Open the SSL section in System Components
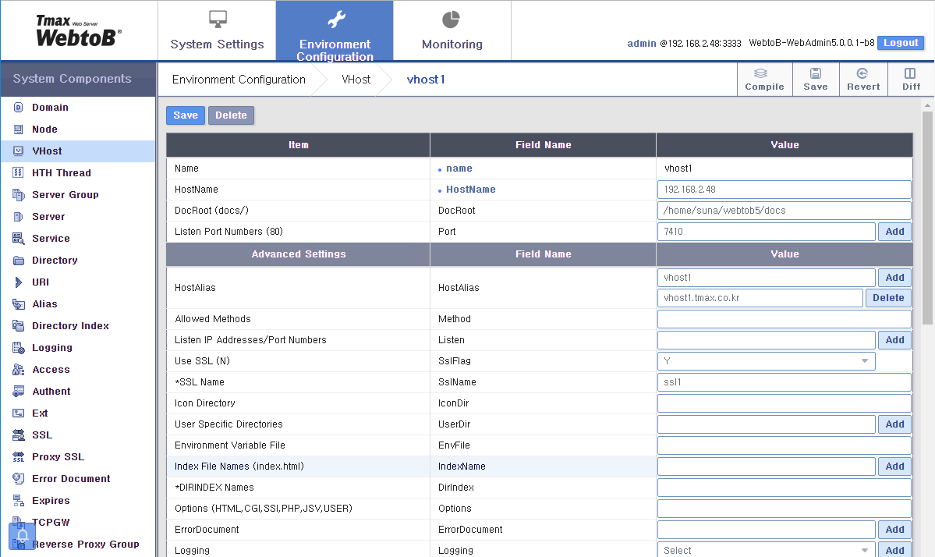The image size is (935, 557). click(x=41, y=435)
